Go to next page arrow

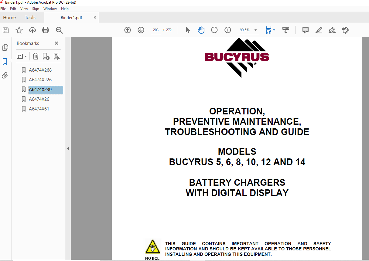[x=141, y=30]
